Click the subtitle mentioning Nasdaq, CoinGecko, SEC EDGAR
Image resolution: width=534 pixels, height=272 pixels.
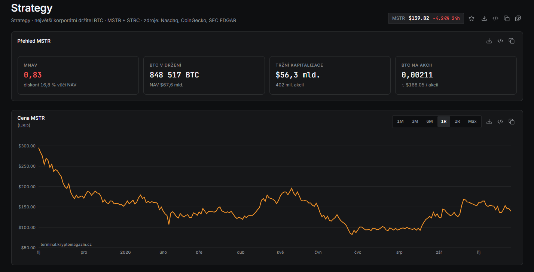click(123, 20)
